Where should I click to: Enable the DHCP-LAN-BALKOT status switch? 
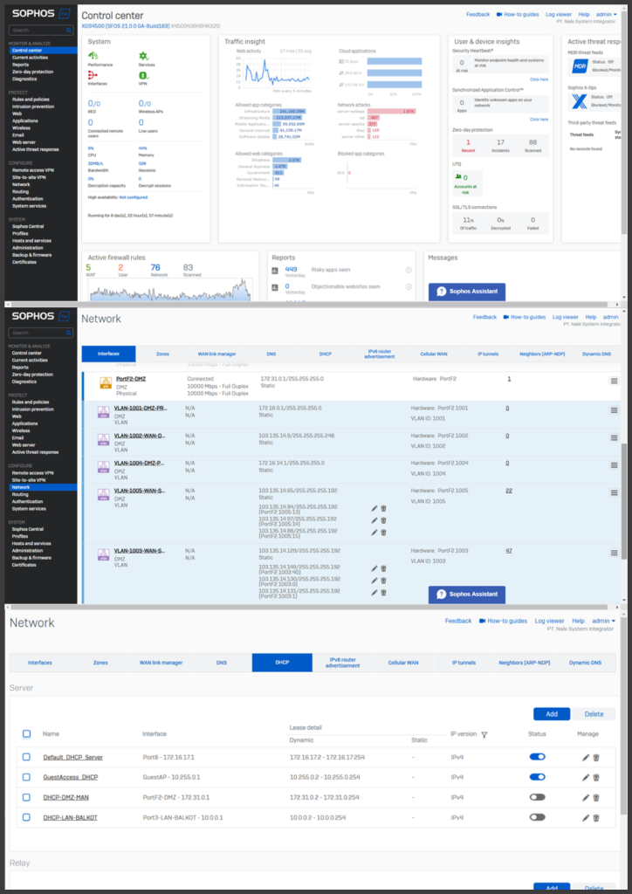537,817
